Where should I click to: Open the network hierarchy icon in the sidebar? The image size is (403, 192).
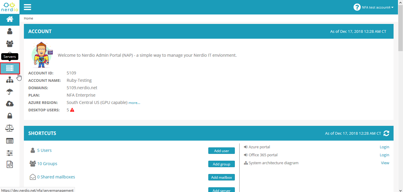(x=10, y=80)
